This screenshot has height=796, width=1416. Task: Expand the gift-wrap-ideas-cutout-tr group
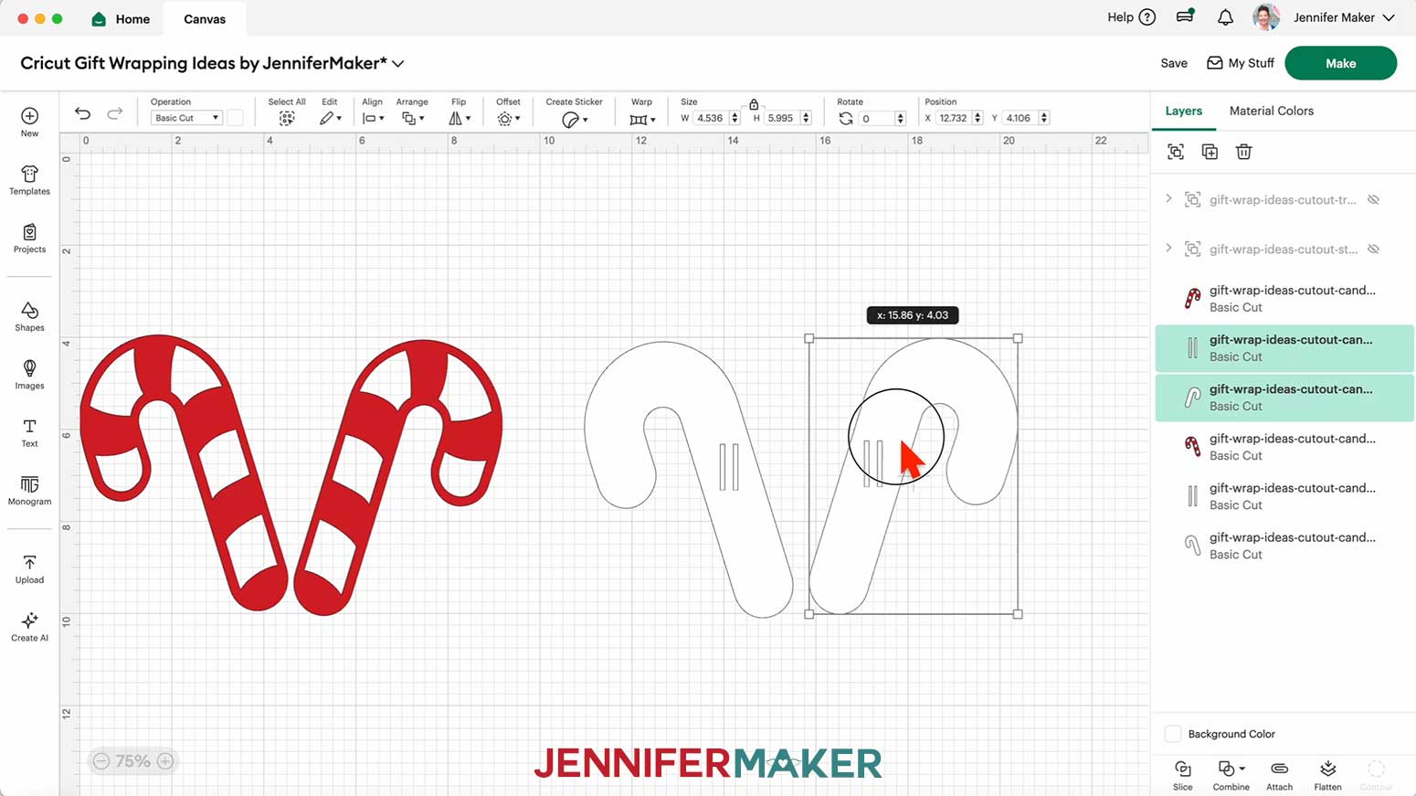point(1168,198)
